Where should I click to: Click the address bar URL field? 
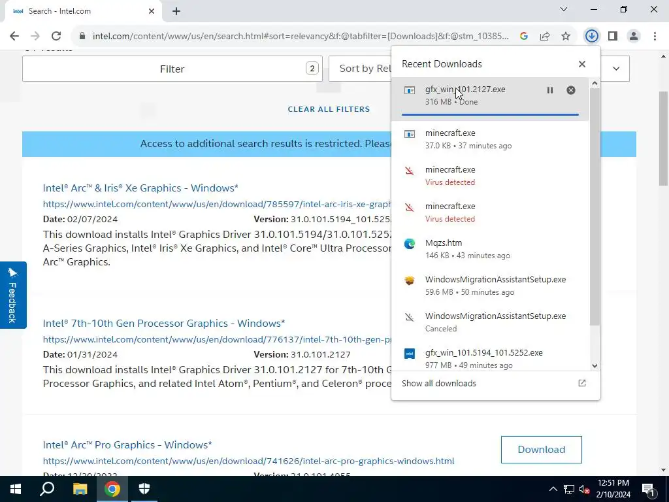pos(301,37)
